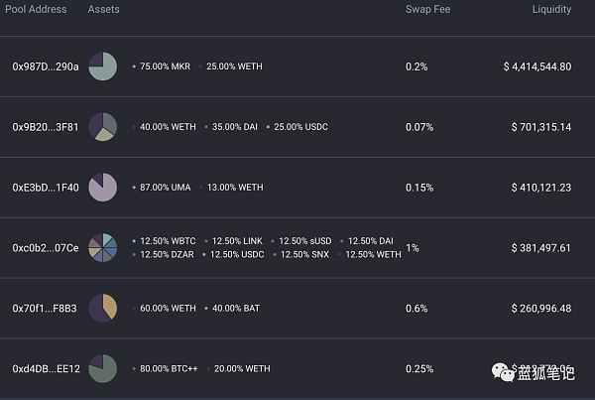Click the Pool Address column header
This screenshot has width=595, height=400.
point(34,10)
